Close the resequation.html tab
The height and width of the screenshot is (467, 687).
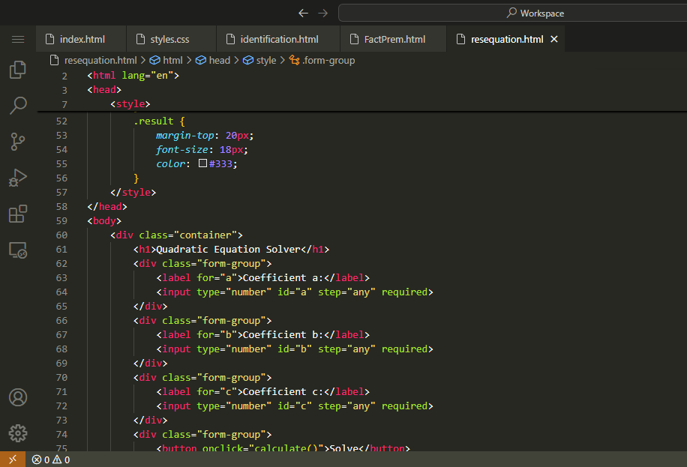(x=554, y=39)
